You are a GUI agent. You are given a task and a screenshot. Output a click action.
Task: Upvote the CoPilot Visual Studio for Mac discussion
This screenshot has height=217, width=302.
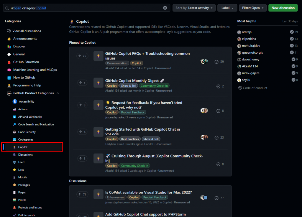coord(82,195)
